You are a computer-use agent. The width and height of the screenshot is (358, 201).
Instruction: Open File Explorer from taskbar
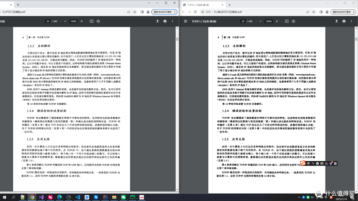coord(114,197)
